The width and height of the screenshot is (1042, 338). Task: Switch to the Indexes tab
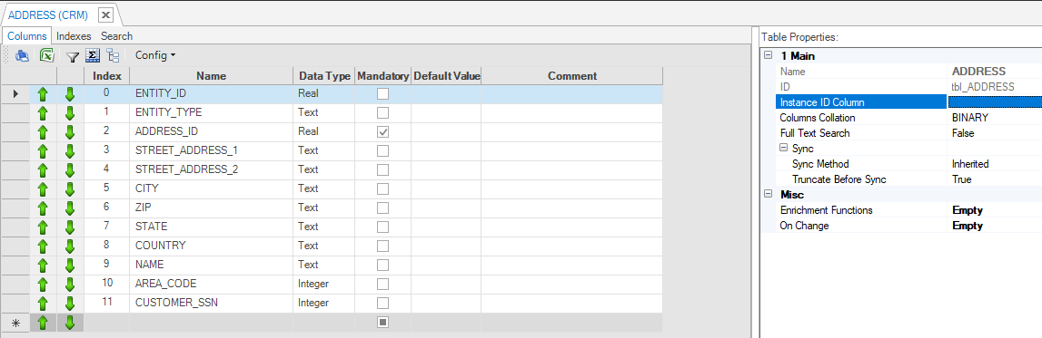[74, 36]
